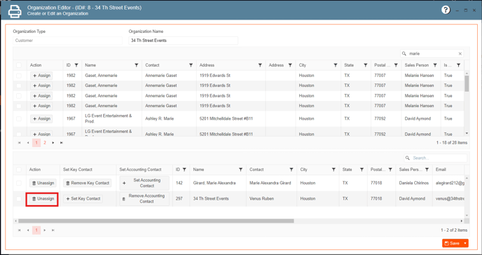Open filter for Contact column in upper grid
Screen dimensions: 482x255
pos(191,65)
